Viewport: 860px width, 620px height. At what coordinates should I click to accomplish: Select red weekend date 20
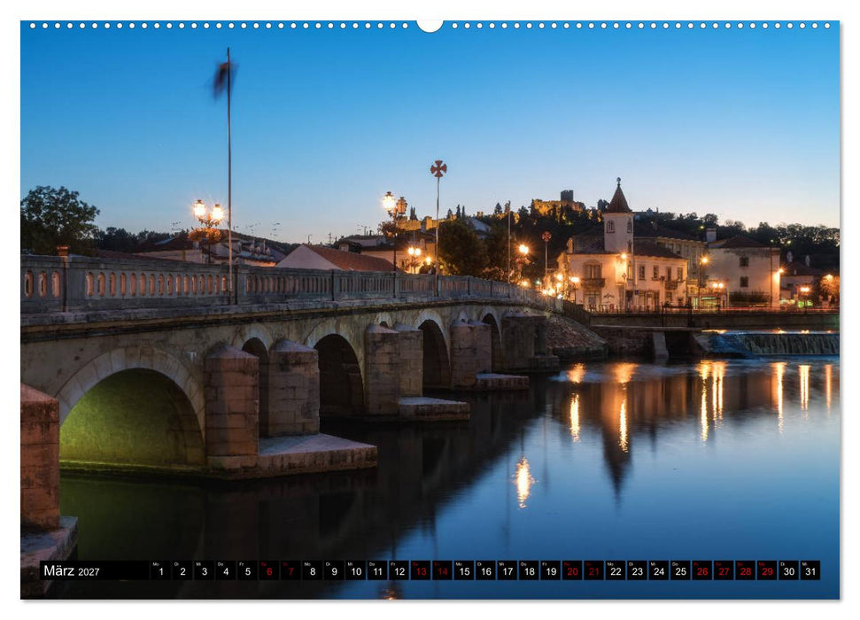[573, 570]
